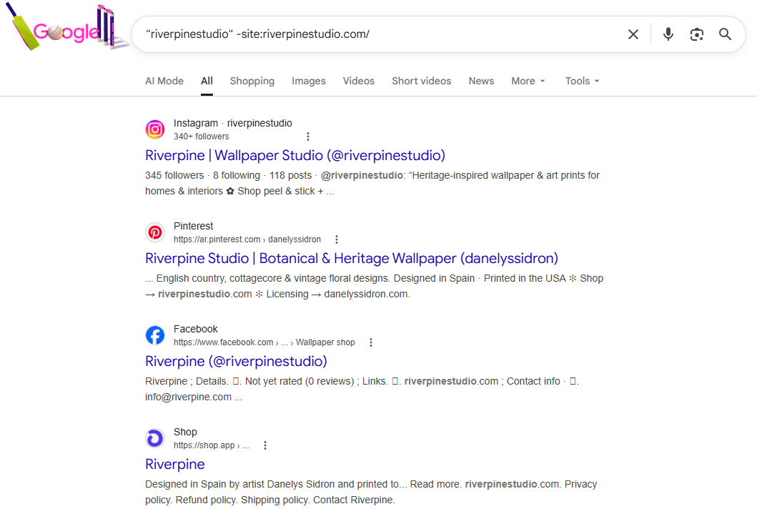Click the 'Shop' source name

click(185, 432)
